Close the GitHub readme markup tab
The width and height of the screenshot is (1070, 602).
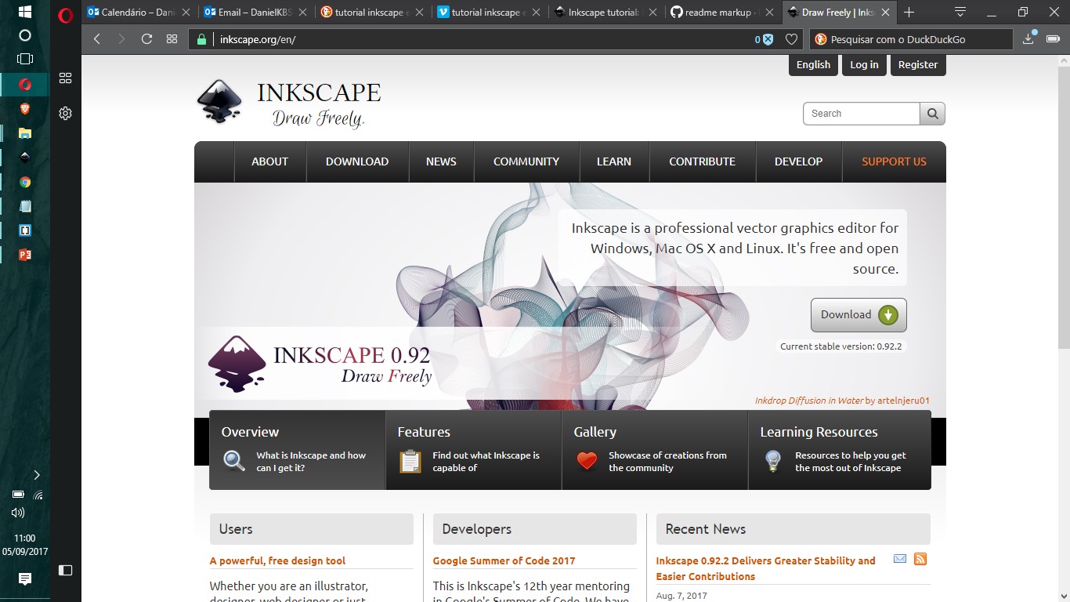tap(769, 13)
